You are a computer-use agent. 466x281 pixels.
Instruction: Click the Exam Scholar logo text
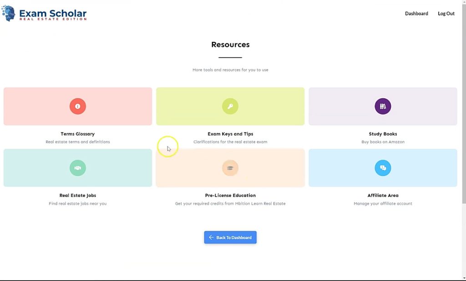(x=52, y=15)
